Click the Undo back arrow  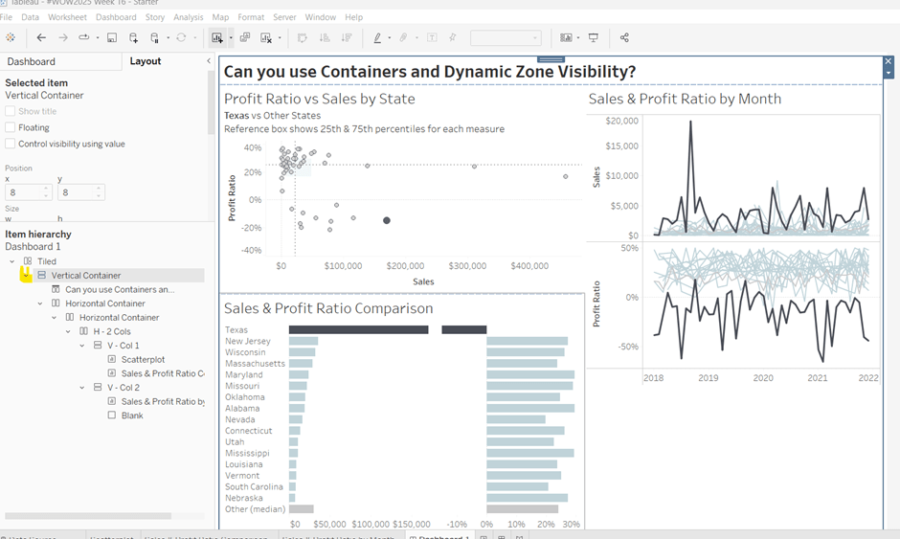41,37
